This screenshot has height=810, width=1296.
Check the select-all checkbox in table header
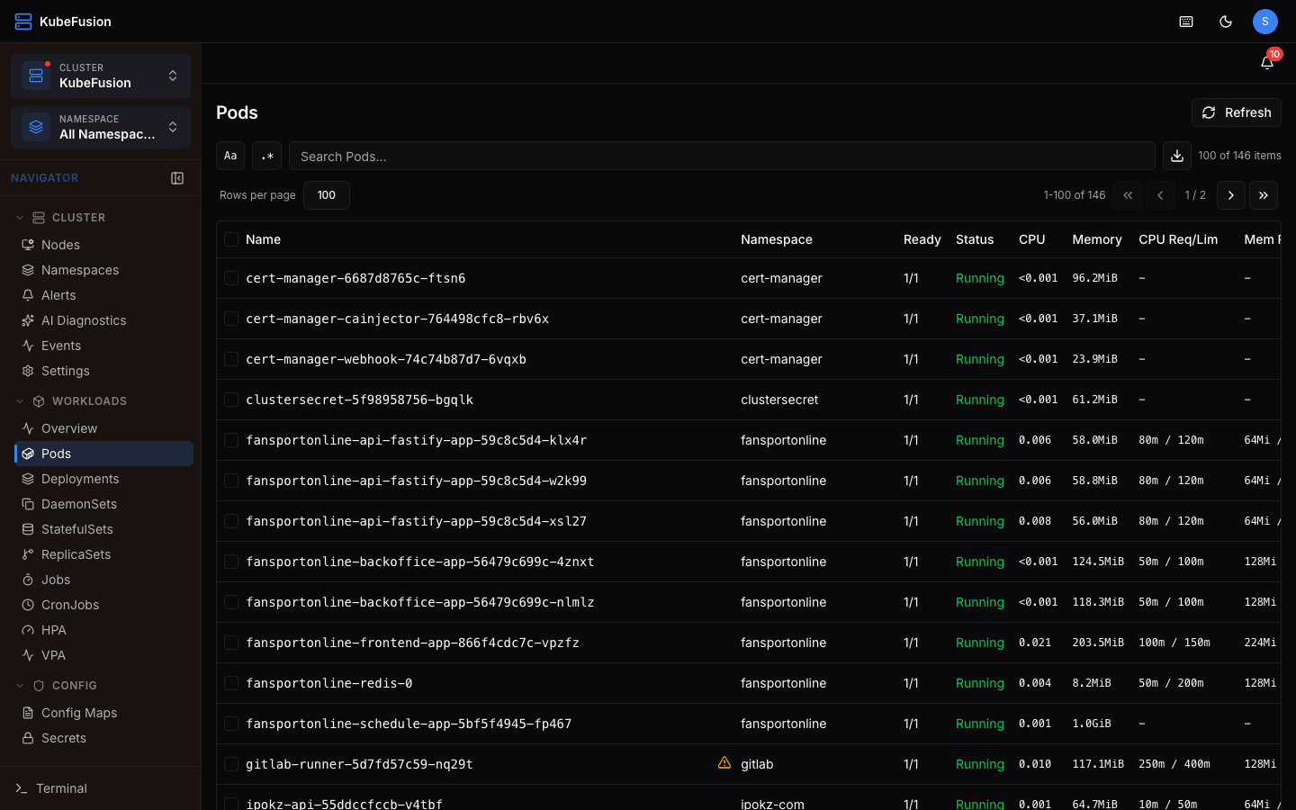coord(231,239)
